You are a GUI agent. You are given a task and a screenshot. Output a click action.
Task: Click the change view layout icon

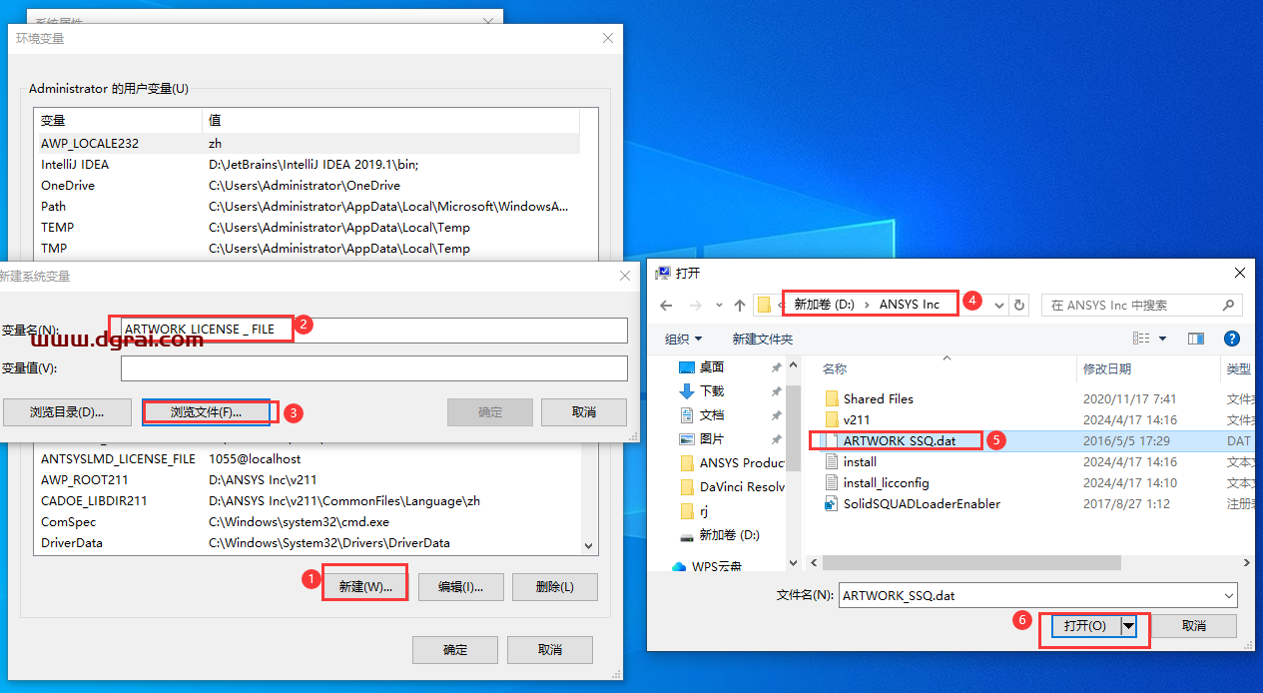click(x=1141, y=339)
